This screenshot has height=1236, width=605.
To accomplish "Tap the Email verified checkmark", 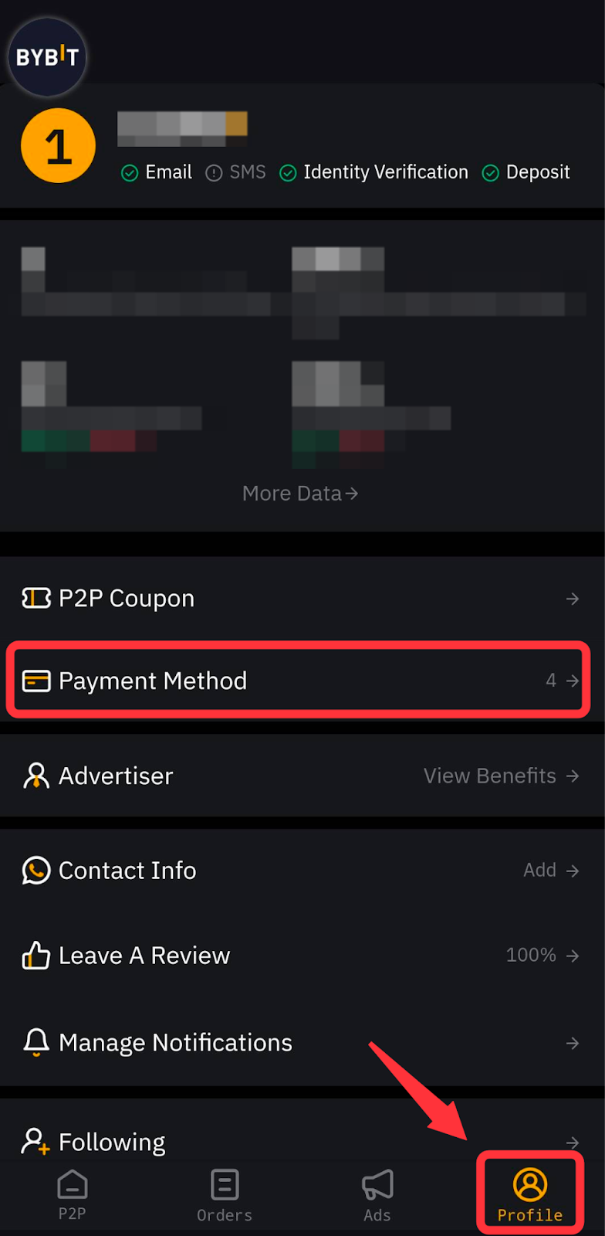I will (130, 173).
